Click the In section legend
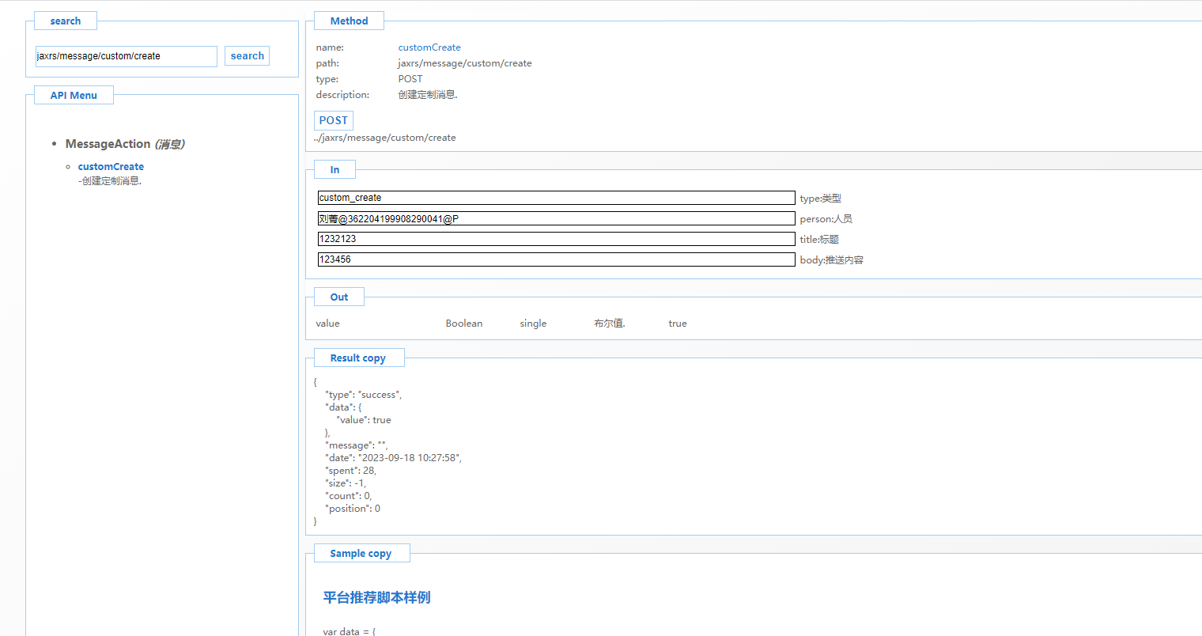The image size is (1202, 636). pos(335,170)
